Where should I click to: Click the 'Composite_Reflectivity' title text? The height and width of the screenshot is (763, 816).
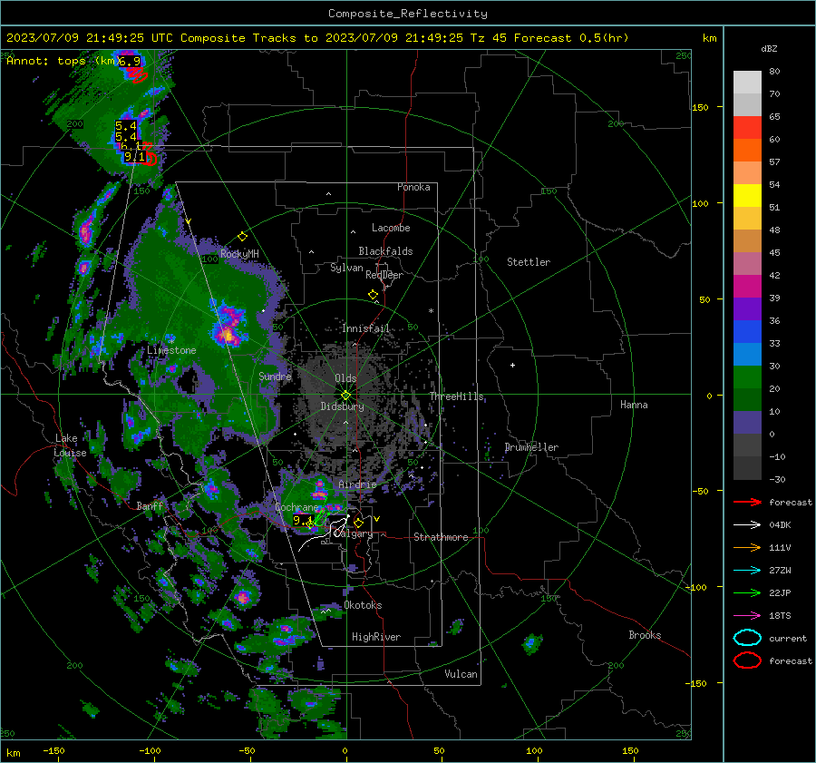(x=408, y=14)
